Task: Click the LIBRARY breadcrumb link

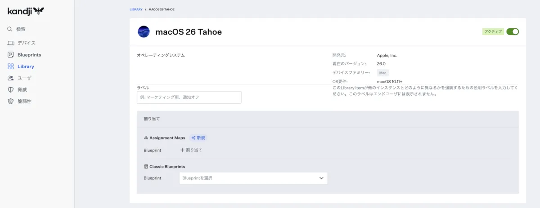Action: tap(136, 9)
